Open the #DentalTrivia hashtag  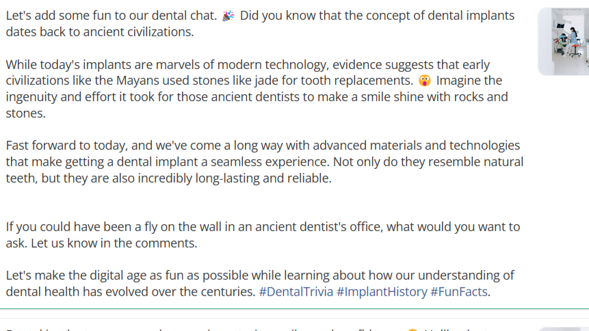296,291
